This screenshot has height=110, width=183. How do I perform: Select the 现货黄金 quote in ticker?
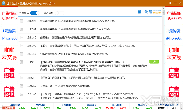[15, 106]
